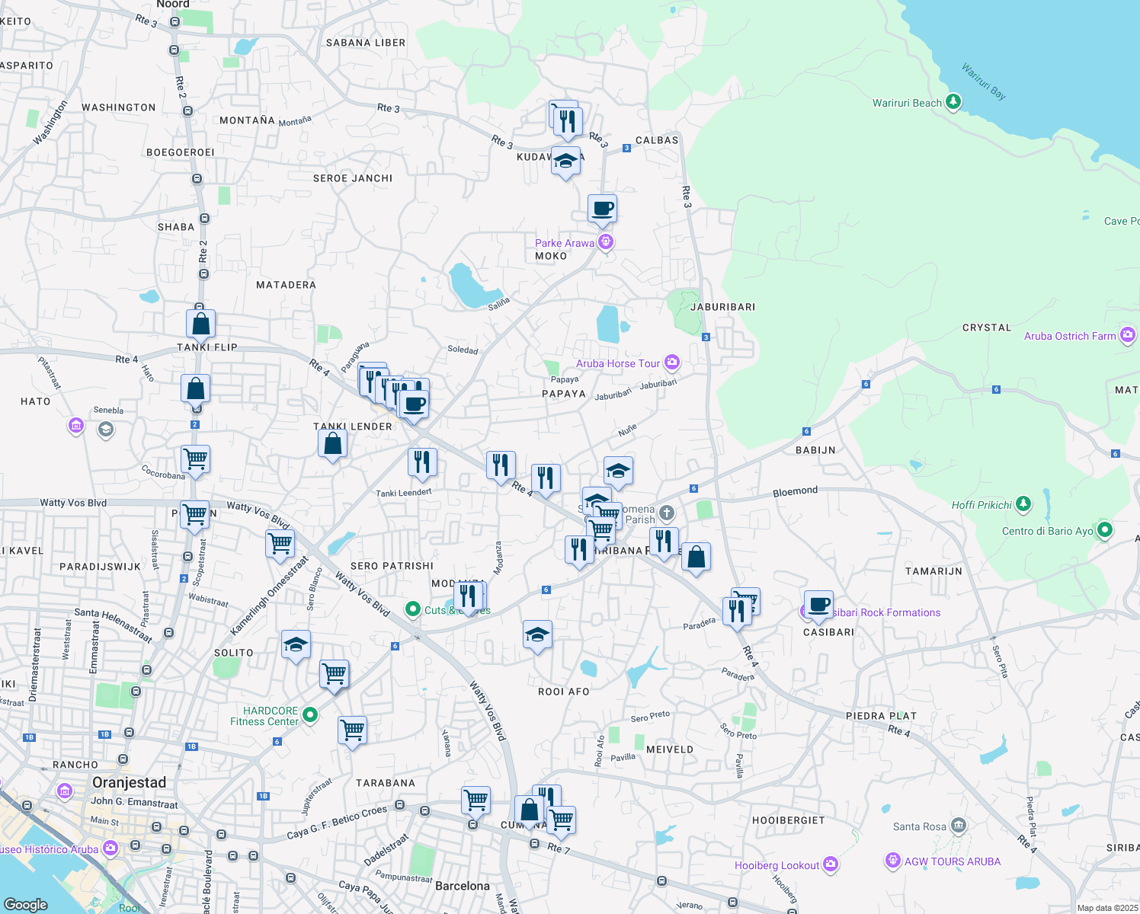Click the Aruba Ostrich Farm attraction marker

click(x=1128, y=335)
